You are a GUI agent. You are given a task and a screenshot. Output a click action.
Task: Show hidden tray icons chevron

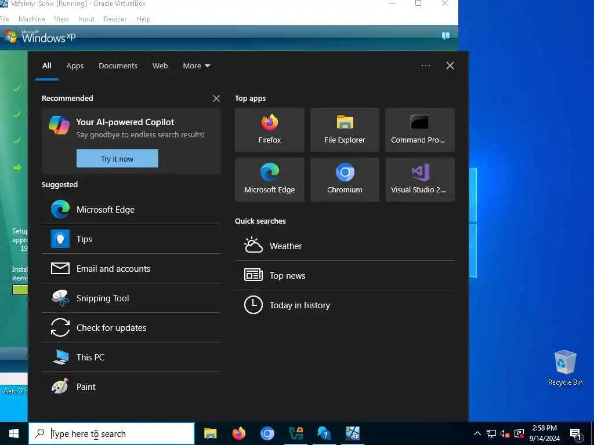[477, 433]
